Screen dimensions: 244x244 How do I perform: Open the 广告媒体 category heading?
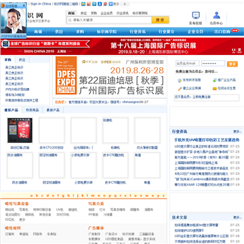[96, 228]
